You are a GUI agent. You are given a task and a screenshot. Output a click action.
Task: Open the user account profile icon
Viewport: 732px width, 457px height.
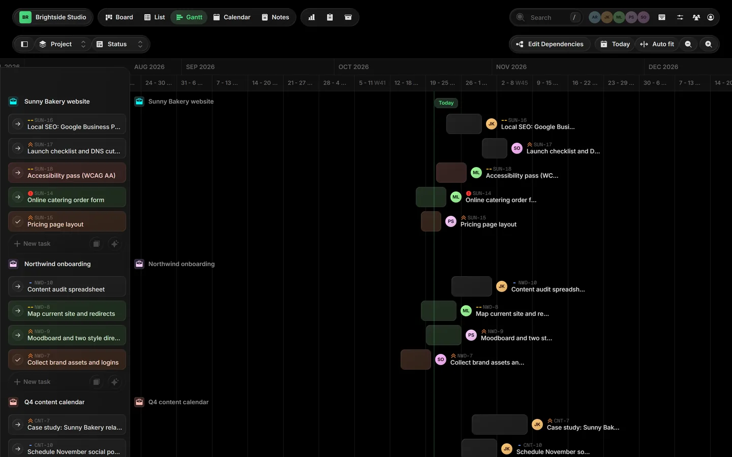tap(711, 17)
